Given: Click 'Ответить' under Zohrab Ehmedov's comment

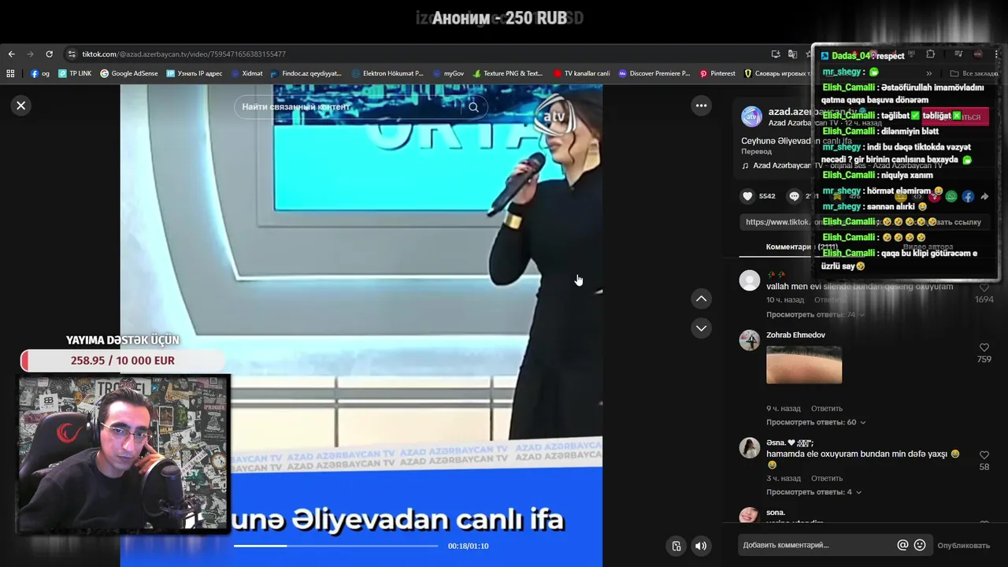Looking at the screenshot, I should click(x=827, y=409).
